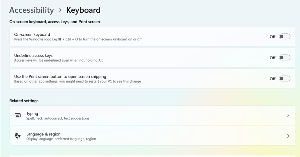Click the Print screen button setting title
Screen dimensions: 300x157
tap(60, 76)
